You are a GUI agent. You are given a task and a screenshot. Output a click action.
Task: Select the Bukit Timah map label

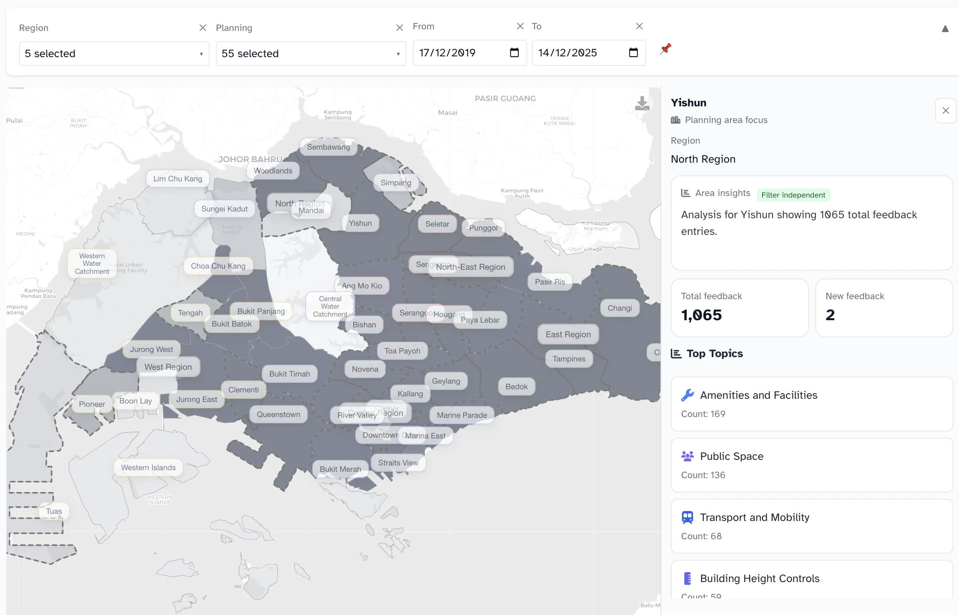pos(290,374)
